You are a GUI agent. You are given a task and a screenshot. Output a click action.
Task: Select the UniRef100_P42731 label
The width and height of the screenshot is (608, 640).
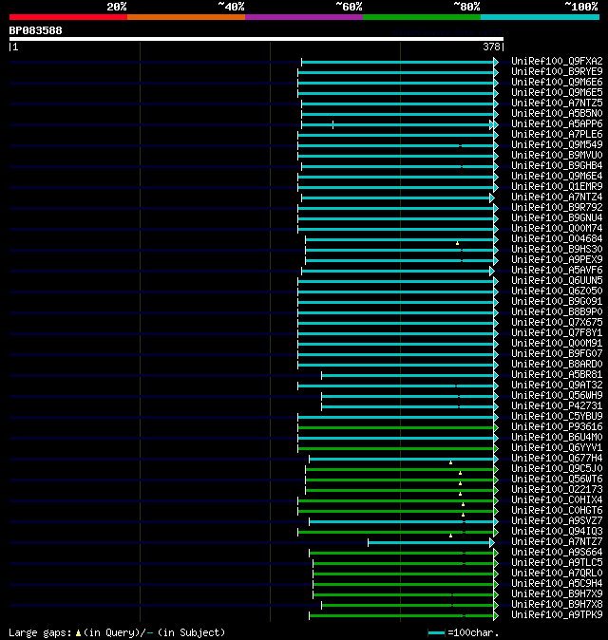click(557, 406)
